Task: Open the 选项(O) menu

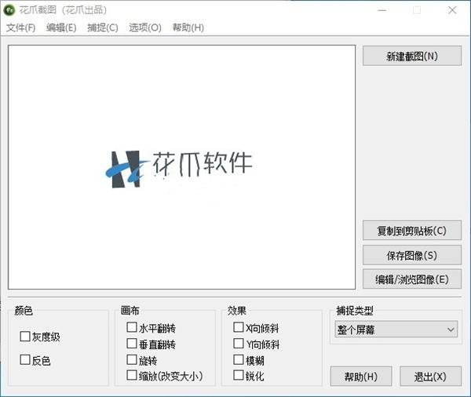Action: [145, 27]
